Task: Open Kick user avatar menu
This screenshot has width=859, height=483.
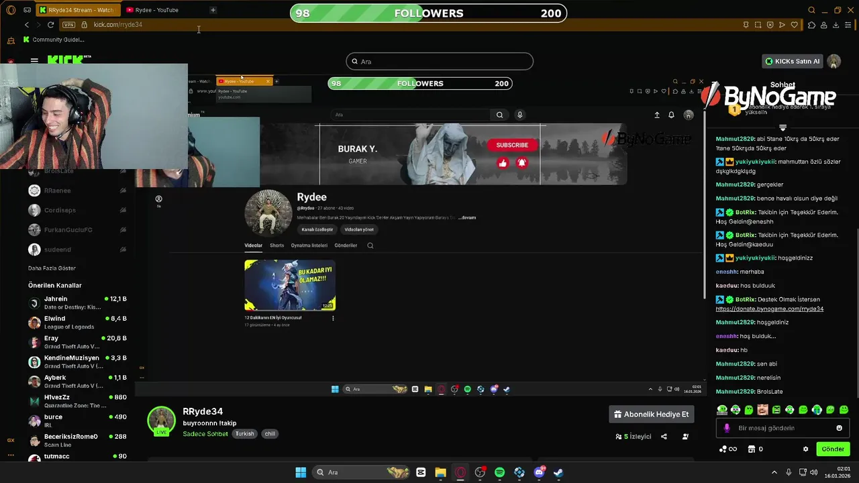Action: click(x=834, y=61)
